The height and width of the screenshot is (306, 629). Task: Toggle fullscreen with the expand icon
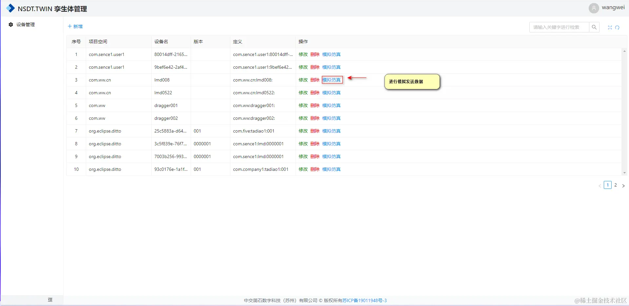[610, 27]
